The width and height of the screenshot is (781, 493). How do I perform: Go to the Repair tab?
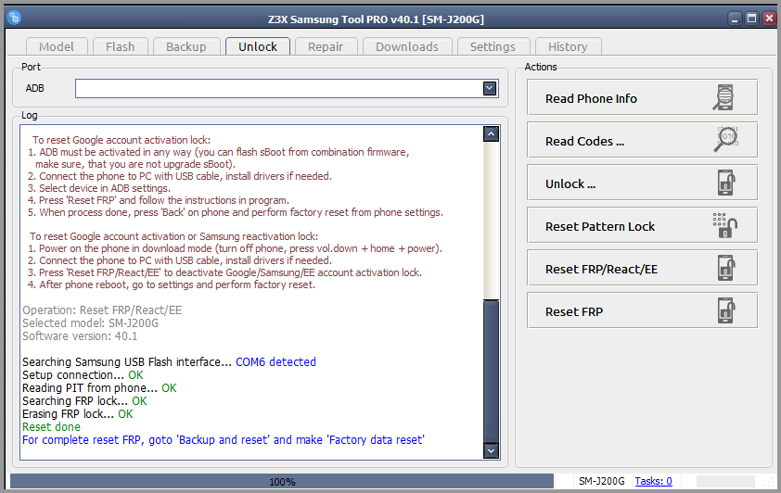pos(326,46)
